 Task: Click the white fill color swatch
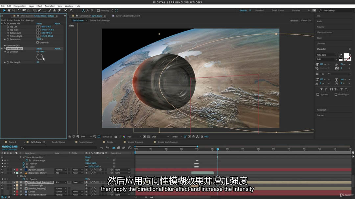click(347, 56)
